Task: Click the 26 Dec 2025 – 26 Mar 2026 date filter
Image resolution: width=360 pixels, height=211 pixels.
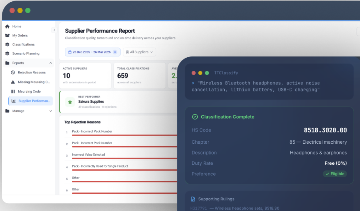Action: (x=89, y=52)
